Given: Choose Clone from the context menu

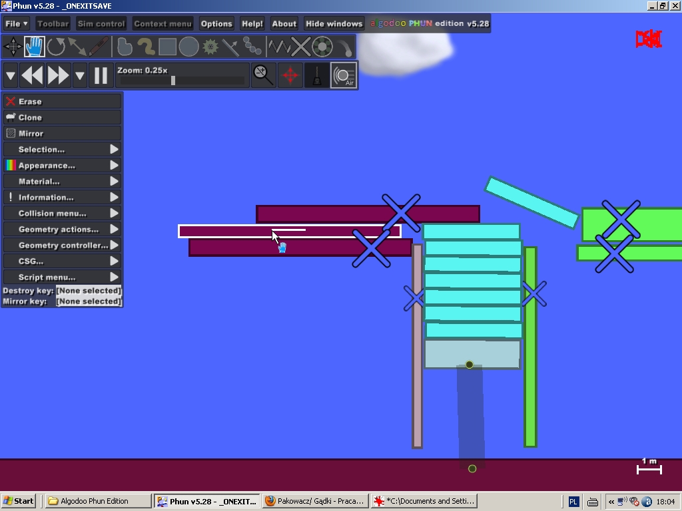Looking at the screenshot, I should [x=62, y=118].
